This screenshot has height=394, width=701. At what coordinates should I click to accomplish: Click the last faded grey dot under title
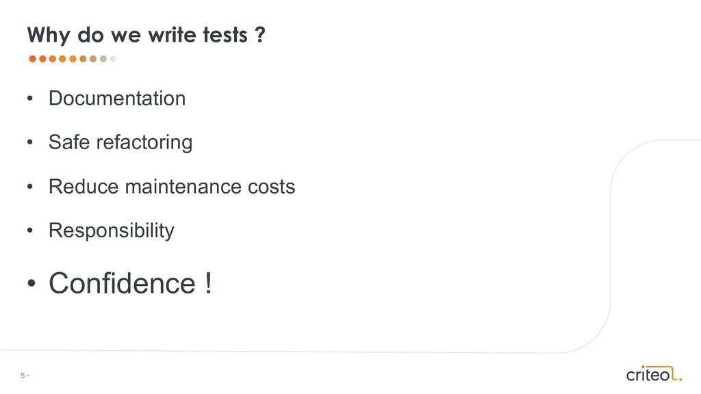point(114,59)
